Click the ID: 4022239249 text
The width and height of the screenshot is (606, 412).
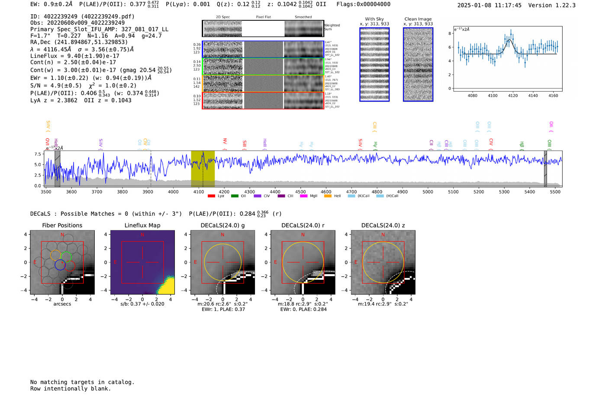pos(82,16)
